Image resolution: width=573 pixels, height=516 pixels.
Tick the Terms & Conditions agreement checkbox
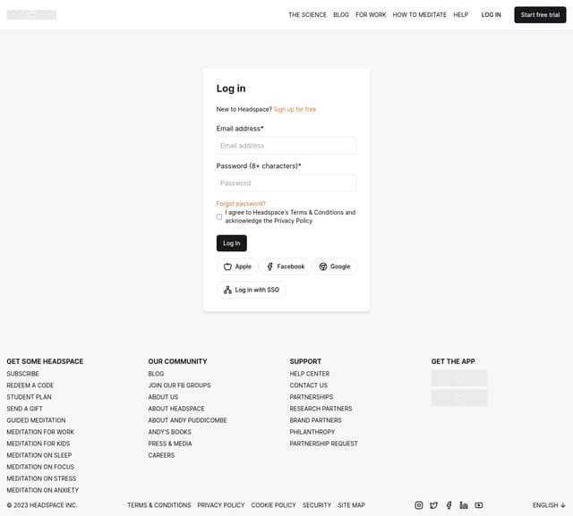pos(218,216)
